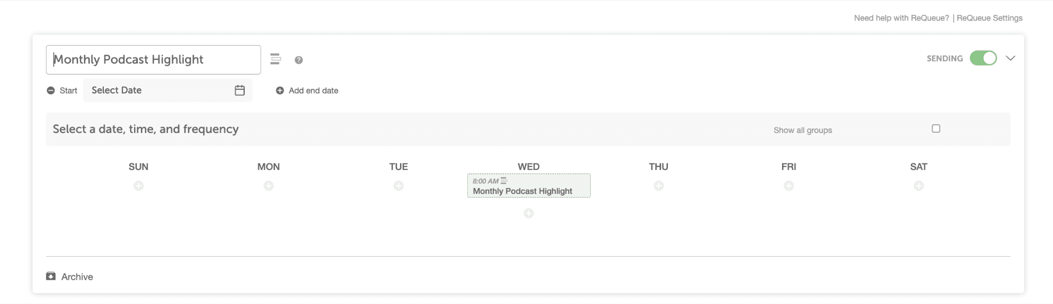Open ReQueue Settings
Viewport: 1053px width, 304px height.
pyautogui.click(x=989, y=18)
